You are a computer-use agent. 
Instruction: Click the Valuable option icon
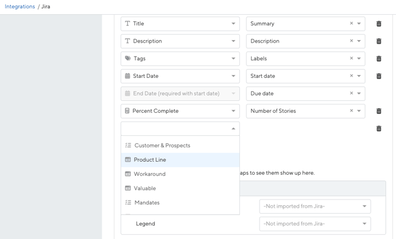point(128,188)
